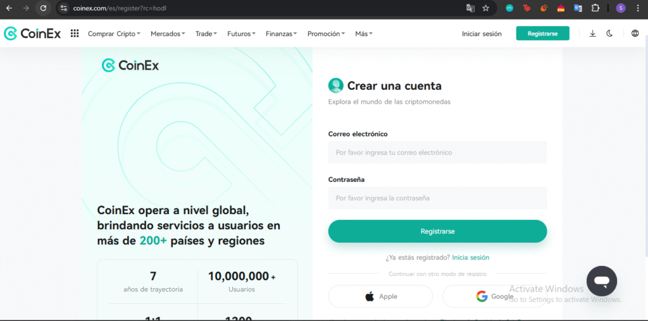Click 'Explora el mundo de las criptomonedas' text
The width and height of the screenshot is (648, 321).
389,102
